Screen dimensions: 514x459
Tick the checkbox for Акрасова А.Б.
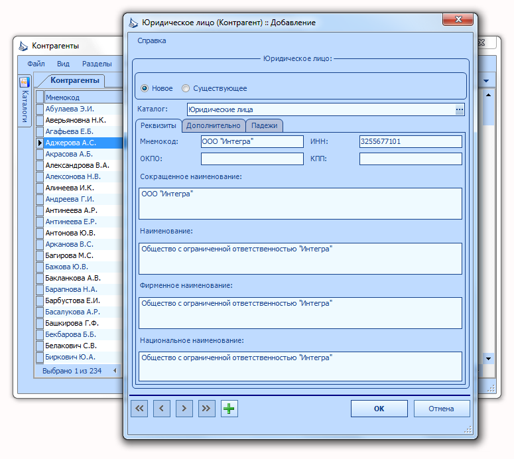[x=40, y=154]
